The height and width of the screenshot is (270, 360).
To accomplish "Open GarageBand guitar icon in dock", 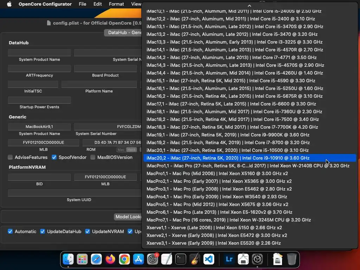I will [x=195, y=259].
